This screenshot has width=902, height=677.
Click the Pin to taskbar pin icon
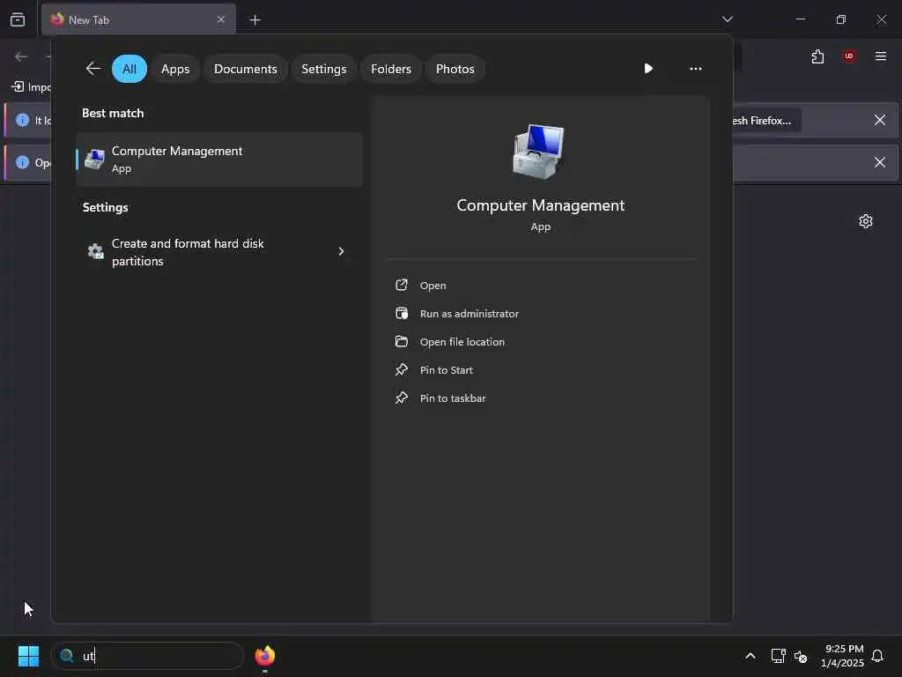point(402,398)
